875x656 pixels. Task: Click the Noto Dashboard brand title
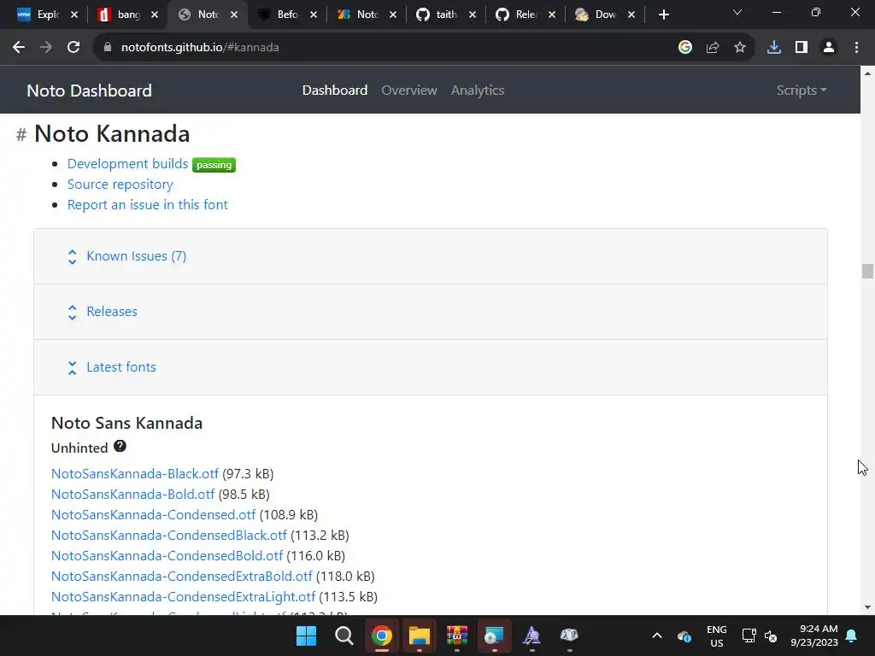pos(89,91)
